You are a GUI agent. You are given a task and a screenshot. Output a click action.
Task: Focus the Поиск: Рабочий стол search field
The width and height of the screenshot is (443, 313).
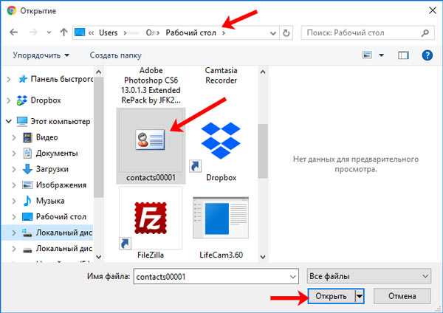(x=368, y=32)
